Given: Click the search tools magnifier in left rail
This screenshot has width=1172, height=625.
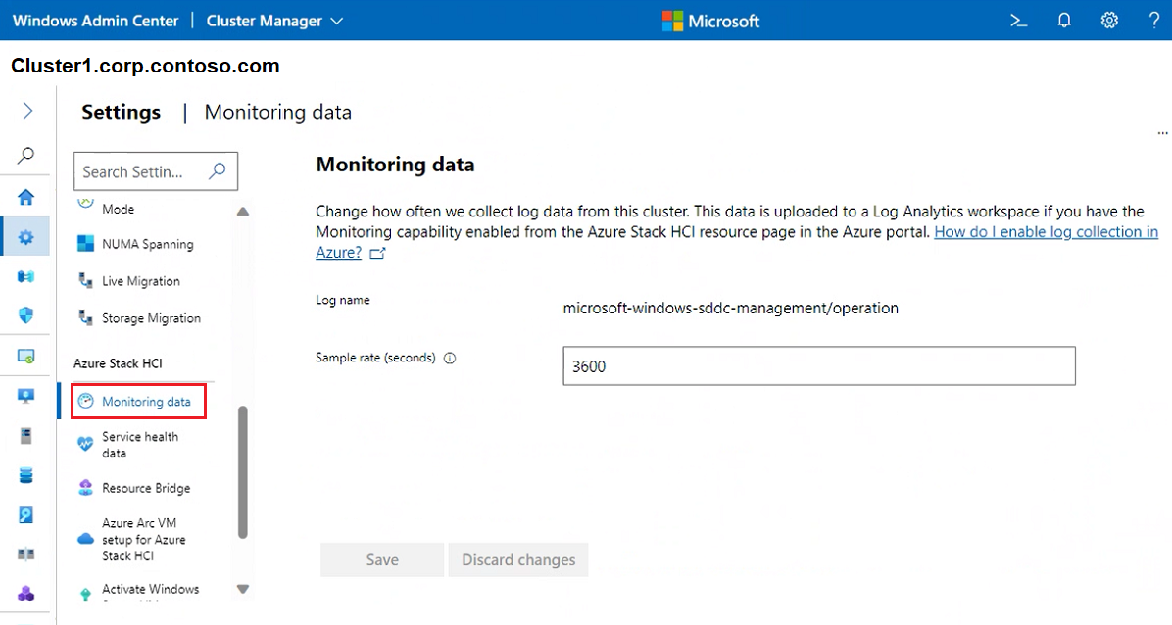Looking at the screenshot, I should [x=26, y=155].
